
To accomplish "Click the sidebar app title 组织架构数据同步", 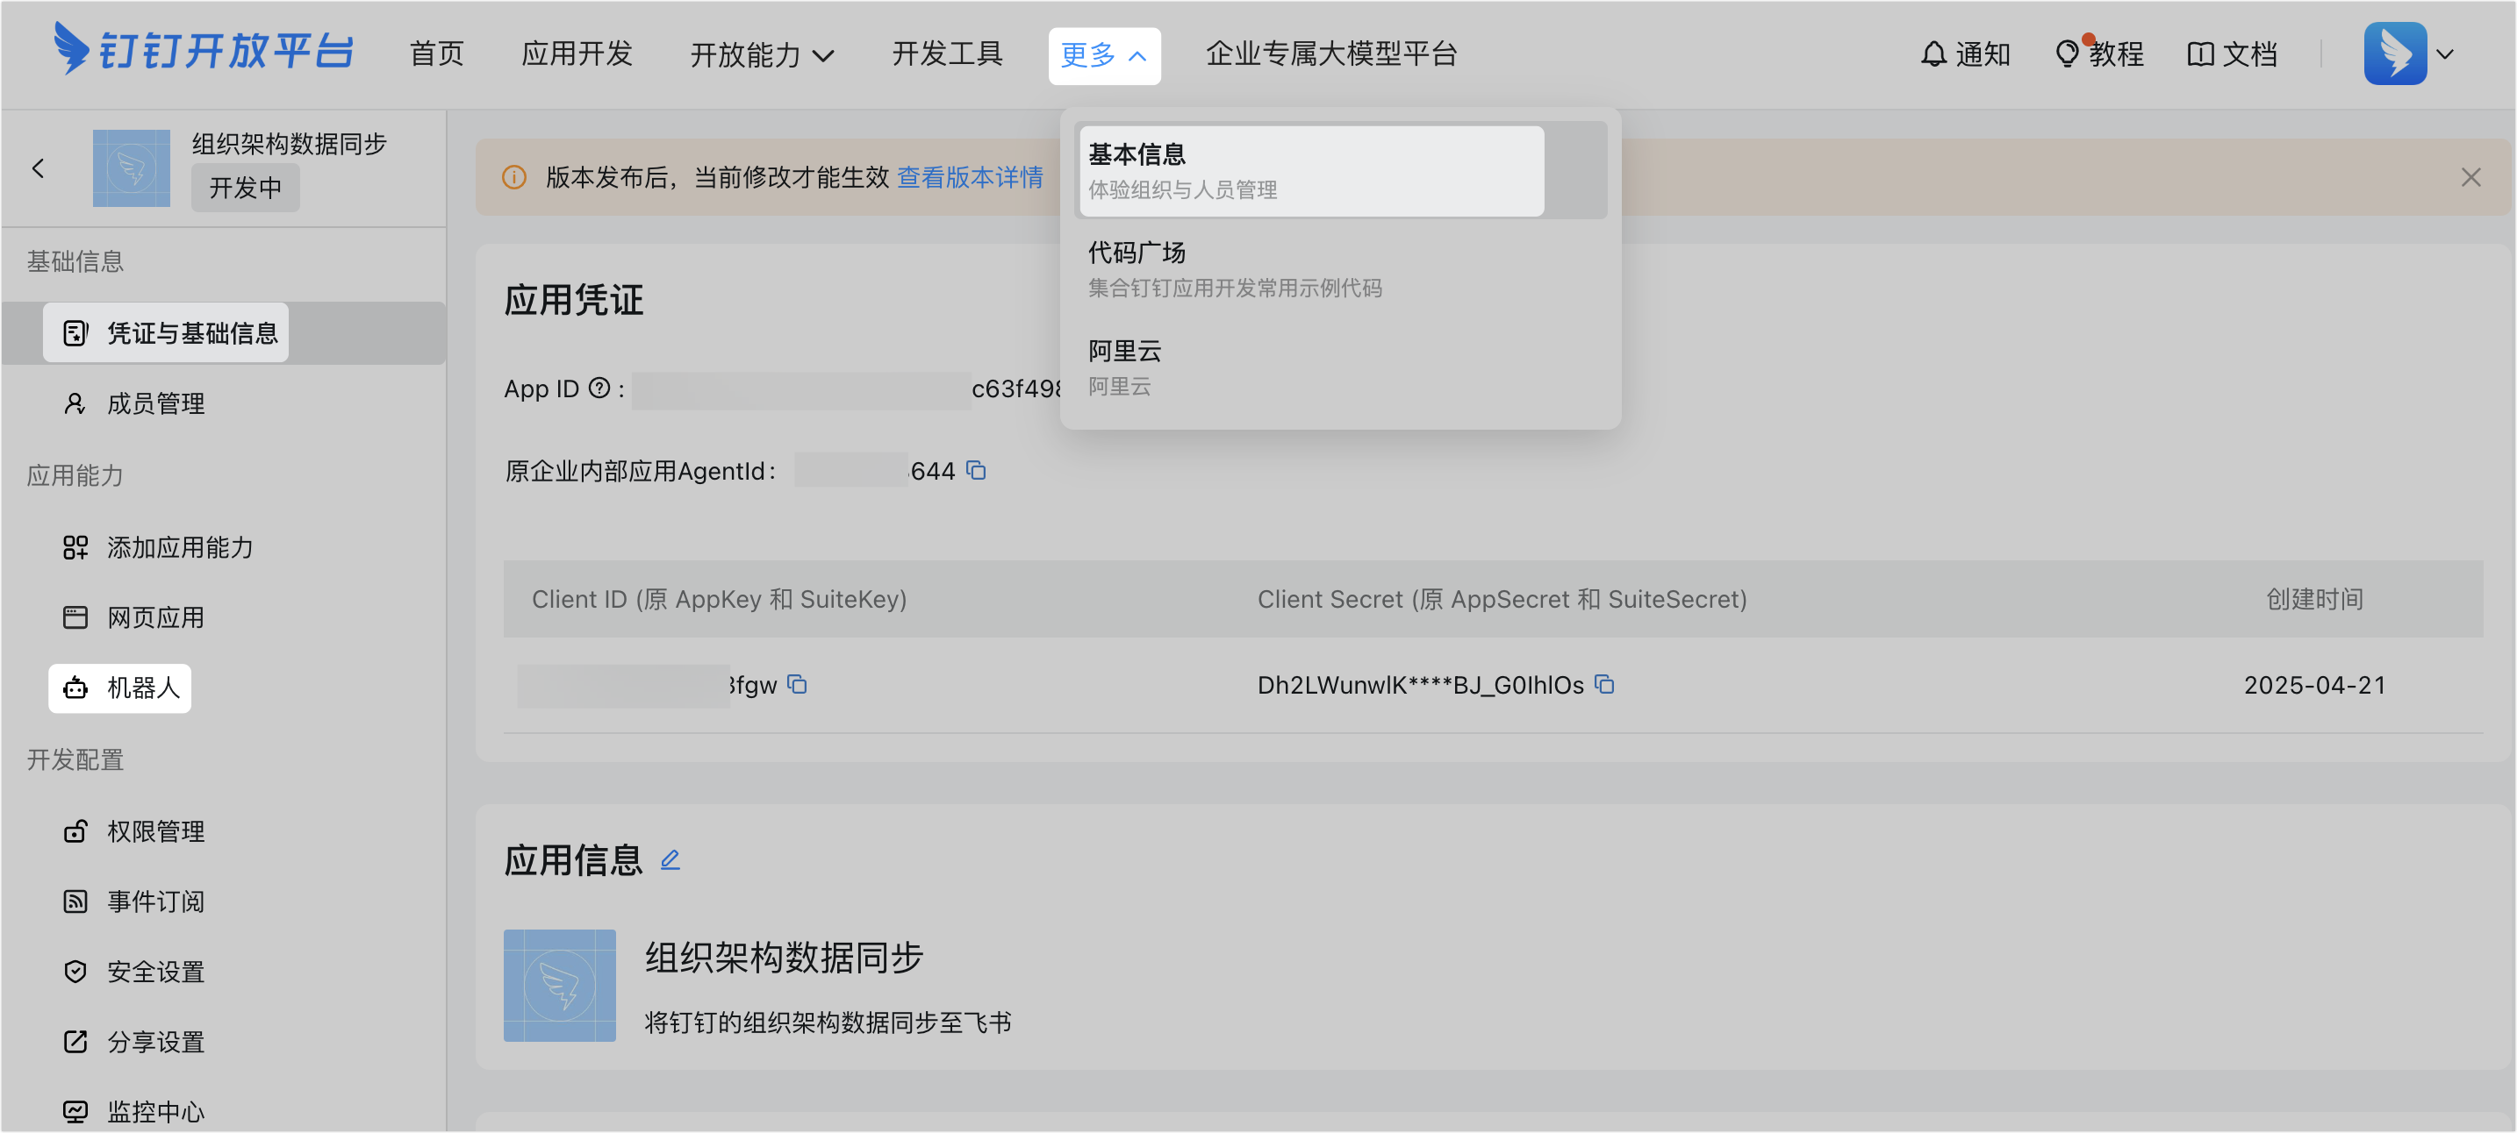I will click(x=290, y=144).
